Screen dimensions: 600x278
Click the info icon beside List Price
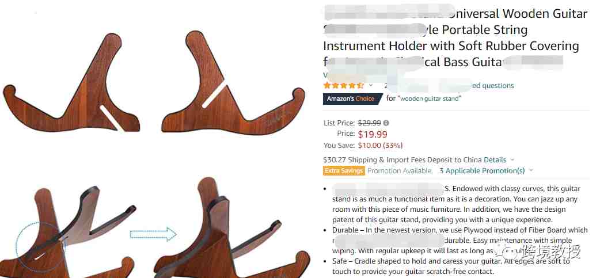[386, 123]
